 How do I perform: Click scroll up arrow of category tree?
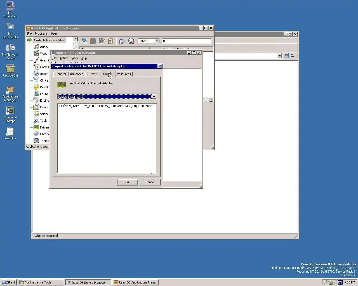click(76, 39)
